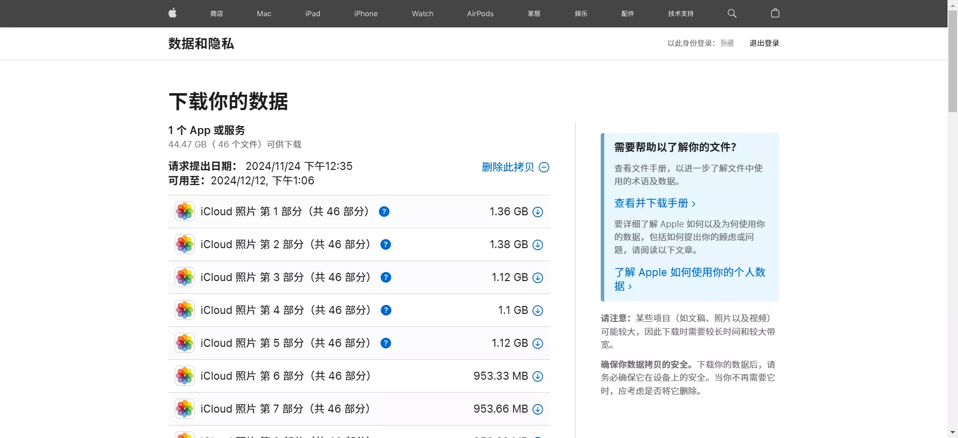Show help info for iCloud 照片 第 5 部分
The height and width of the screenshot is (438, 958).
click(x=386, y=343)
